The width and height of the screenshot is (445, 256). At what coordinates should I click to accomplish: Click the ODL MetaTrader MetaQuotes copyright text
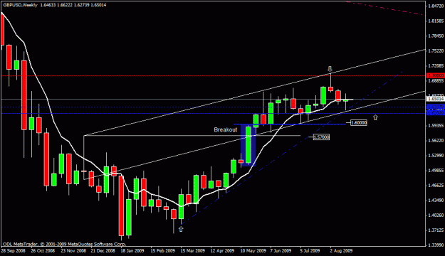64,244
